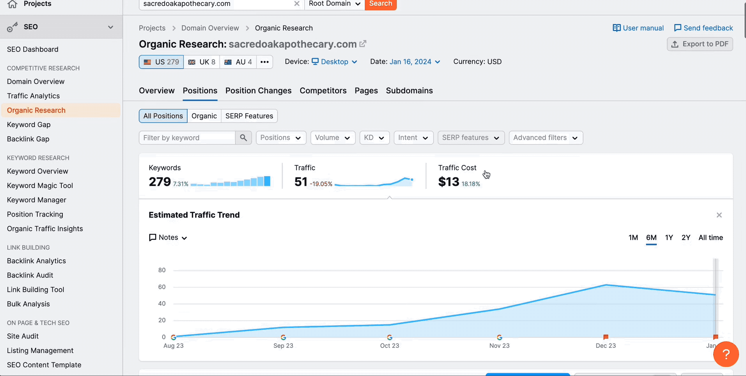Expand the SERP features filter dropdown
This screenshot has width=746, height=376.
point(471,138)
